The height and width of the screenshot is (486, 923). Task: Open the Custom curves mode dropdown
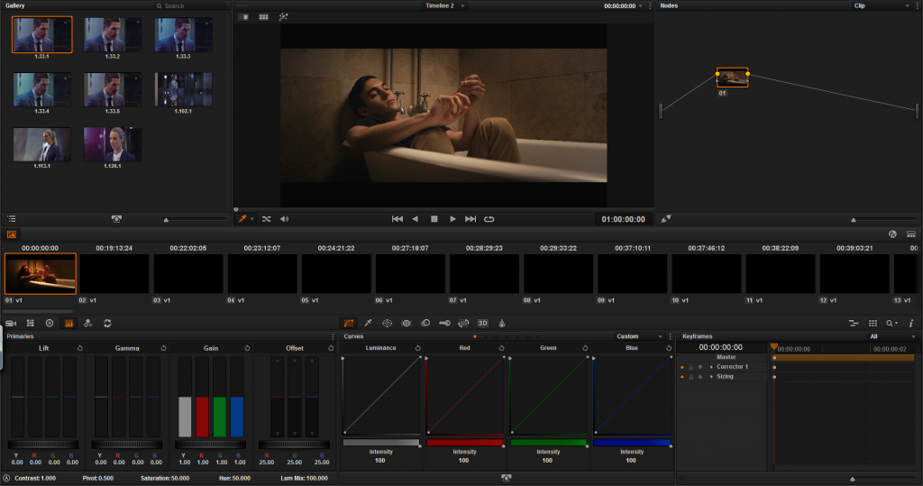(660, 336)
